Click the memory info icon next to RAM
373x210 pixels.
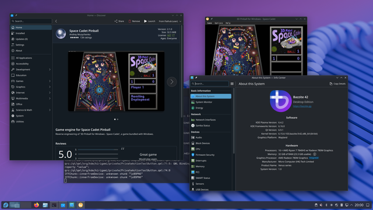pyautogui.click(x=315, y=154)
